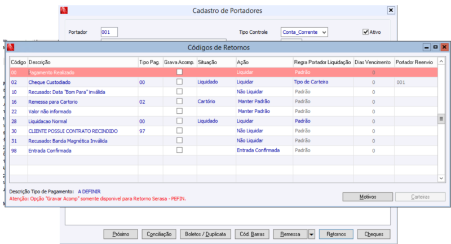Viewport: 451px width, 244px height.
Task: Click Ação cell Entrada Confirmada in row 98
Action: 264,150
